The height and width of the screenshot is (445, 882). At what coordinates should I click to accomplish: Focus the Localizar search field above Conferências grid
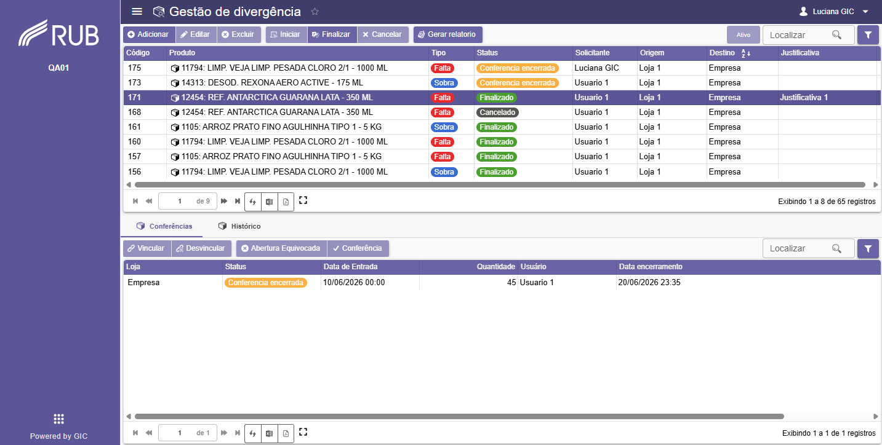pos(808,249)
